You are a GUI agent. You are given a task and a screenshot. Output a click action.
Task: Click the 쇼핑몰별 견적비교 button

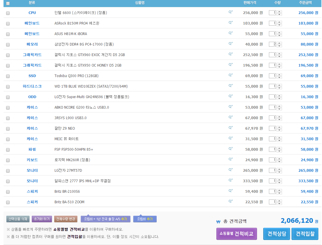(237, 234)
